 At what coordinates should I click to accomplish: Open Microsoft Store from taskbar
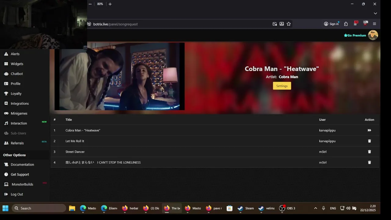[230, 208]
